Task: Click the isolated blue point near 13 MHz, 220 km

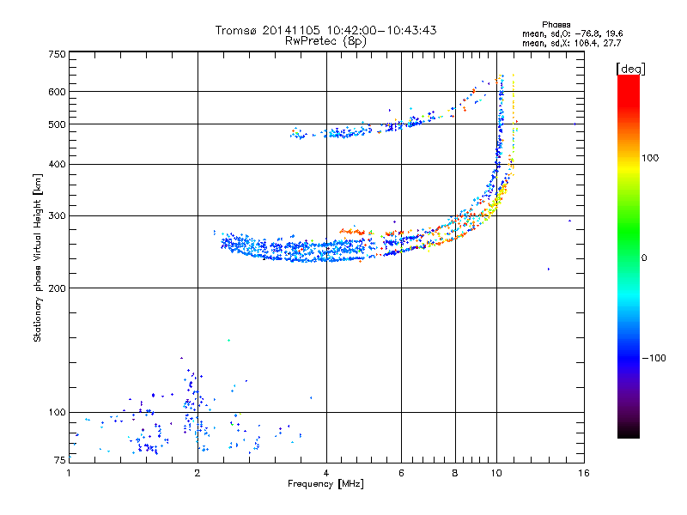Action: tap(549, 270)
